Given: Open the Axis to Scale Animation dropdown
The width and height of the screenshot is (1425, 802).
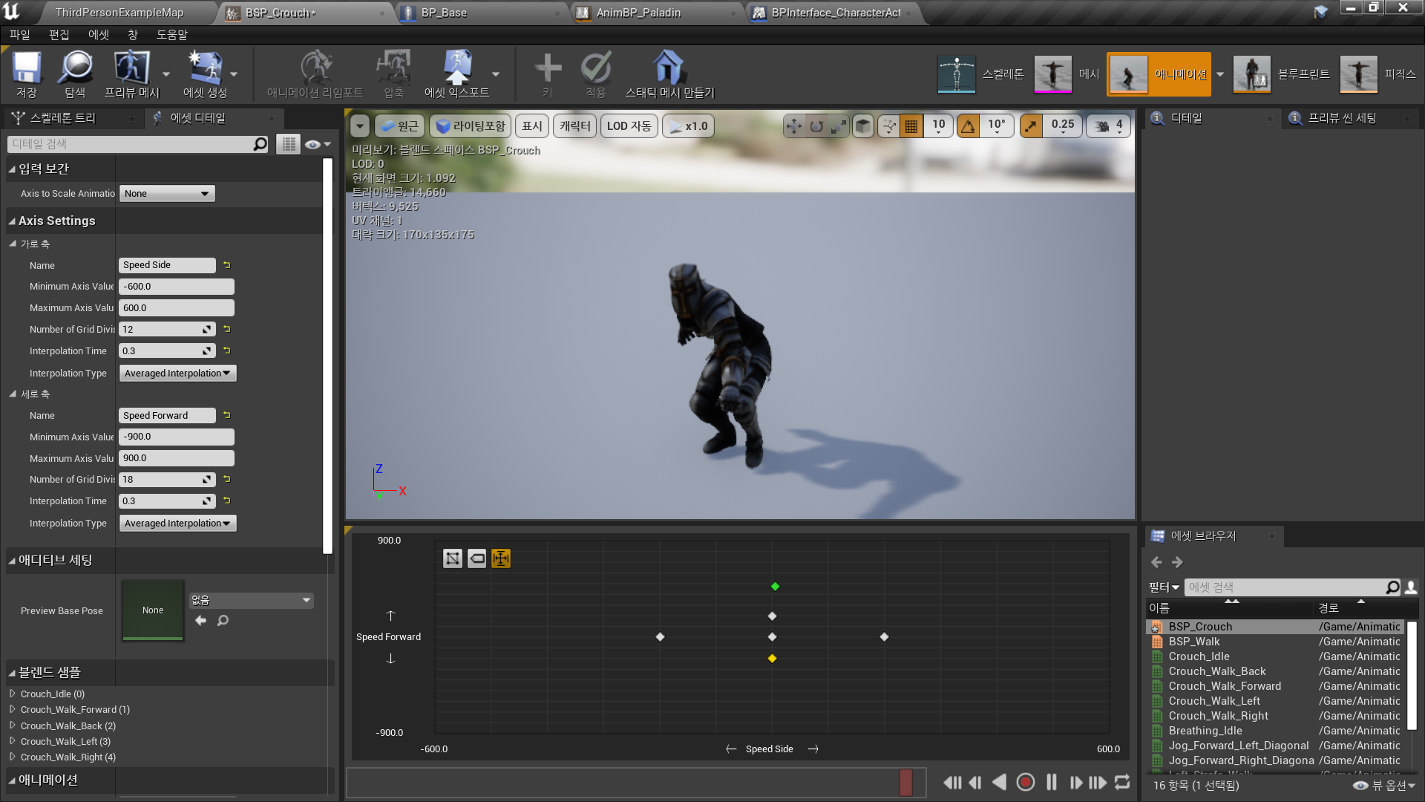Looking at the screenshot, I should 166,193.
